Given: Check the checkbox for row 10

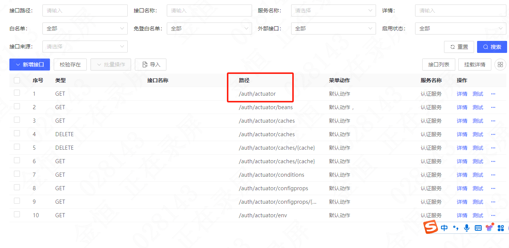Looking at the screenshot, I should tap(17, 214).
